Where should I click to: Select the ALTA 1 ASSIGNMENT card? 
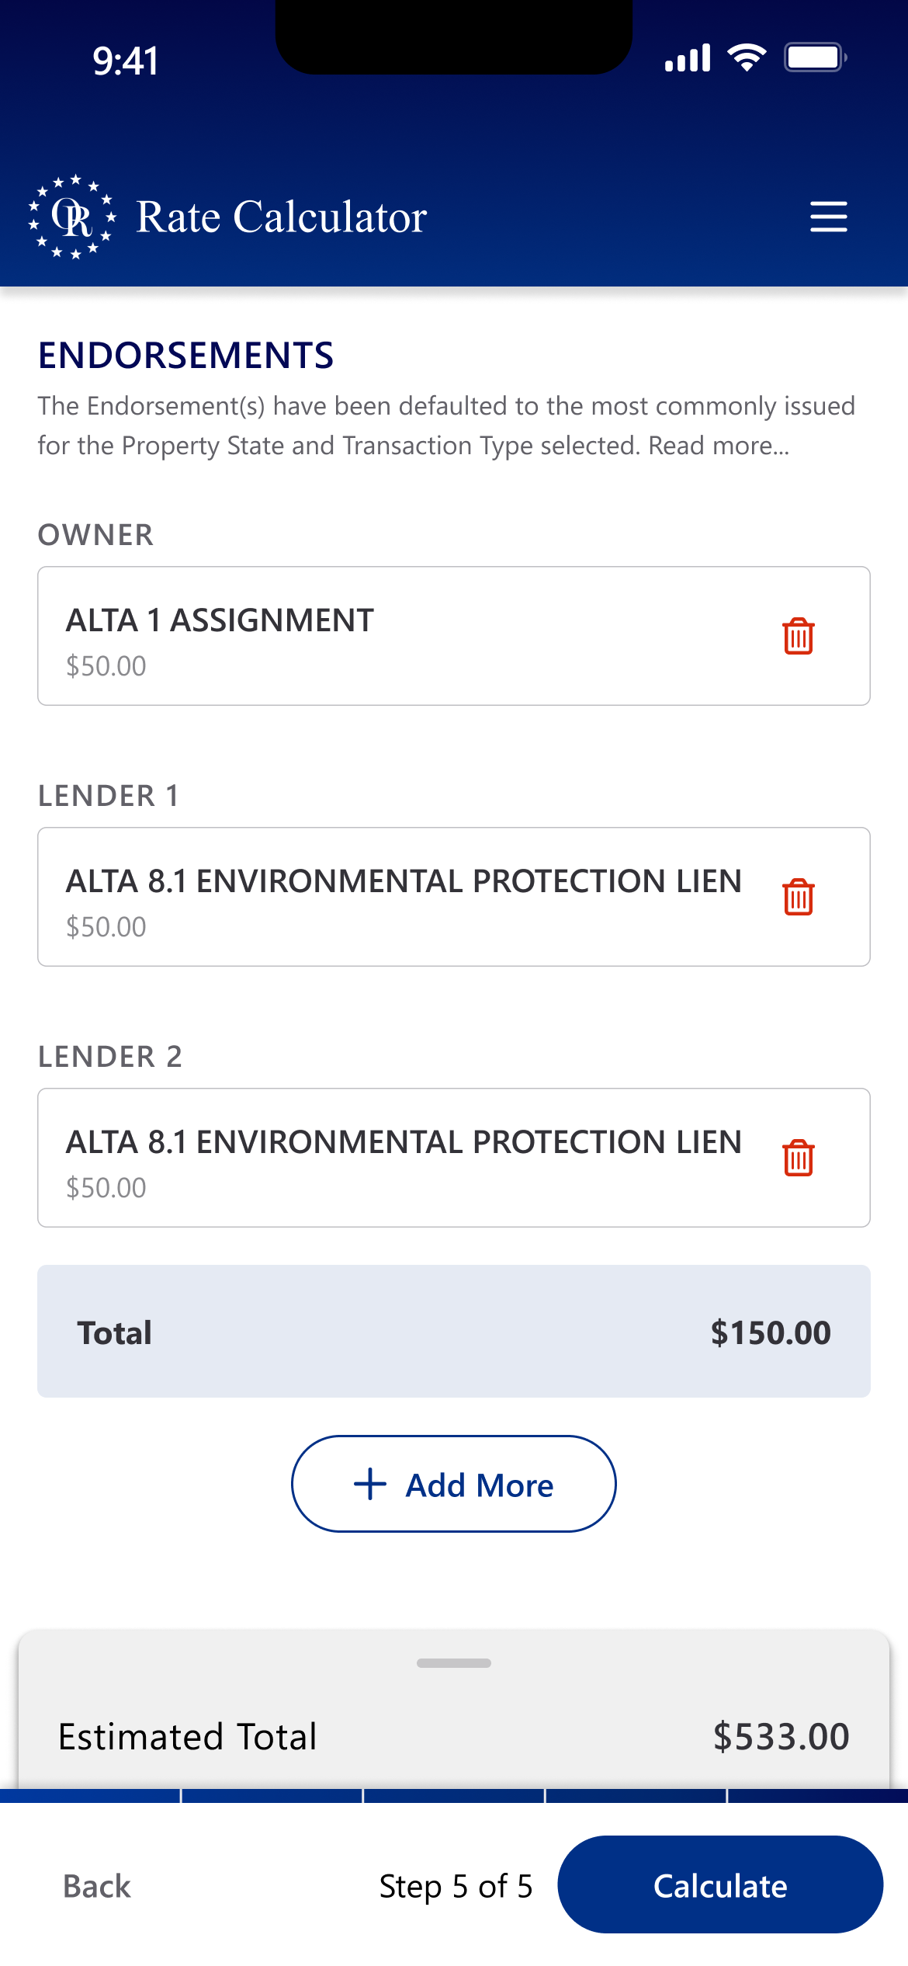388,637
